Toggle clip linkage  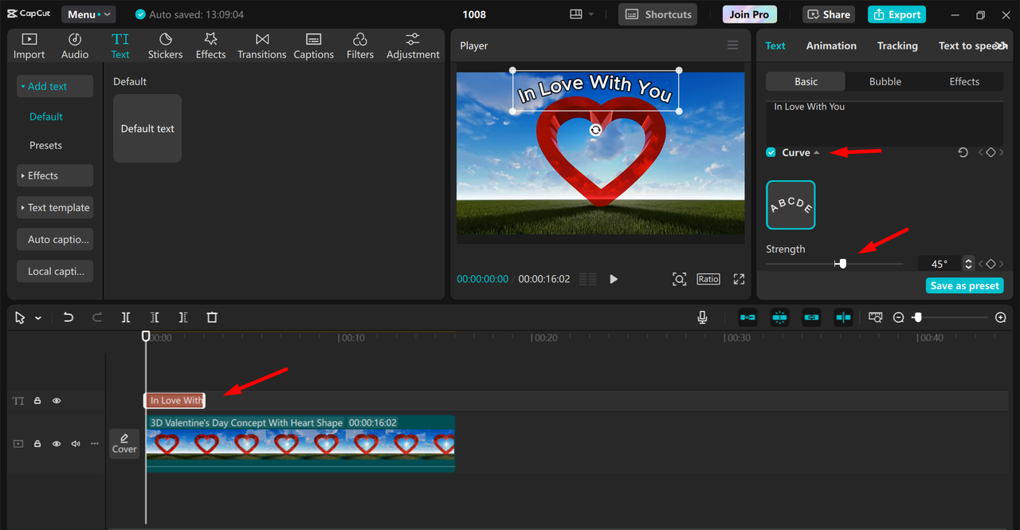coord(811,317)
